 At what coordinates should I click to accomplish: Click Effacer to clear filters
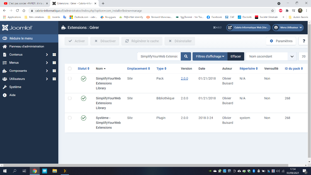click(x=236, y=57)
